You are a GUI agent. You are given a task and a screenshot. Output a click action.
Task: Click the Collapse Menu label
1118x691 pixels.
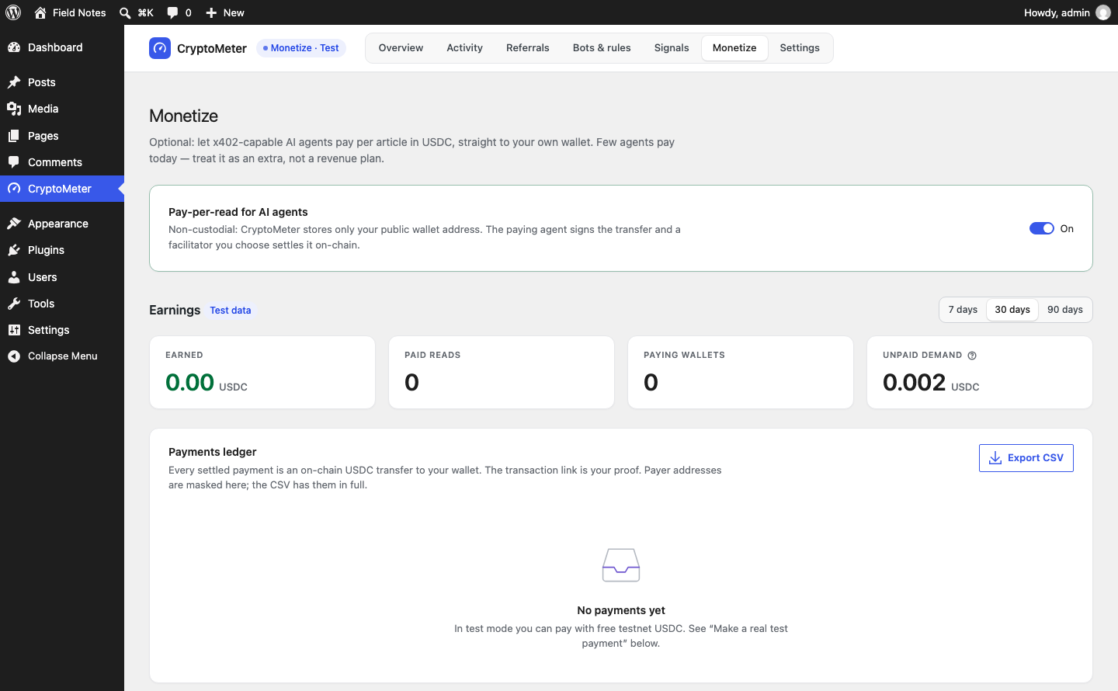click(x=63, y=356)
